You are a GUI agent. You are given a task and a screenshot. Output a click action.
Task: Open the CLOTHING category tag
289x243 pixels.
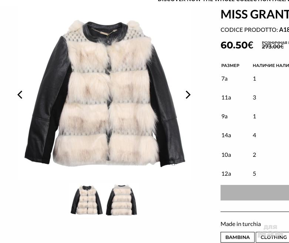(x=273, y=237)
